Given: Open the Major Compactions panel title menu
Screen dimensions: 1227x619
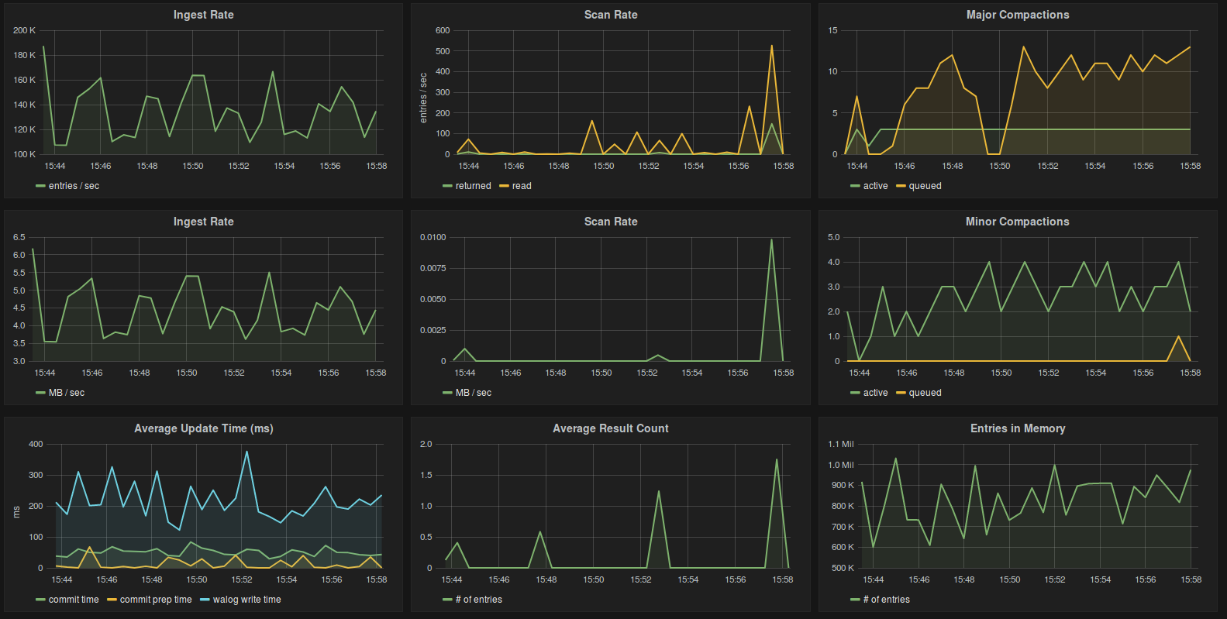Looking at the screenshot, I should tap(1017, 15).
